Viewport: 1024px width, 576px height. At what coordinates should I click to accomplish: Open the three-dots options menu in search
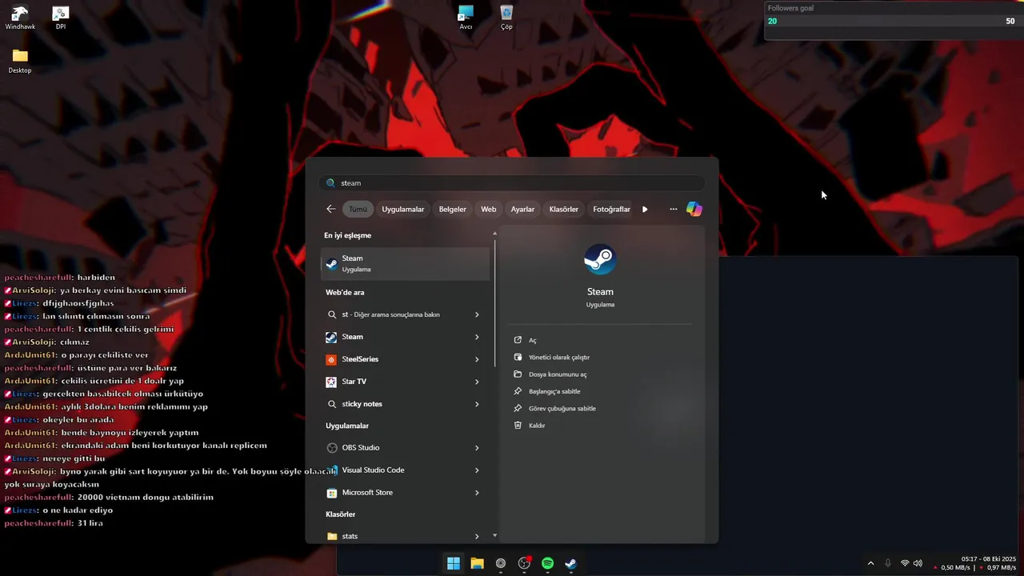(x=674, y=209)
